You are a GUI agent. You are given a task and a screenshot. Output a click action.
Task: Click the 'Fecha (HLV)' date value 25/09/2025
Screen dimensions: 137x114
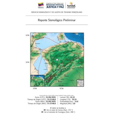(x=51, y=102)
